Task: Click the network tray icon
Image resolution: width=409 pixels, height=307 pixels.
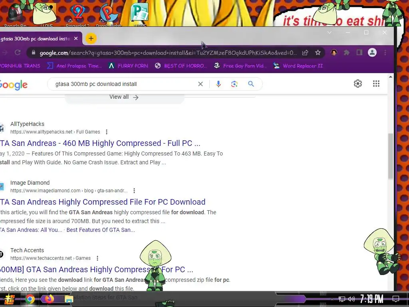Action: pos(342,299)
